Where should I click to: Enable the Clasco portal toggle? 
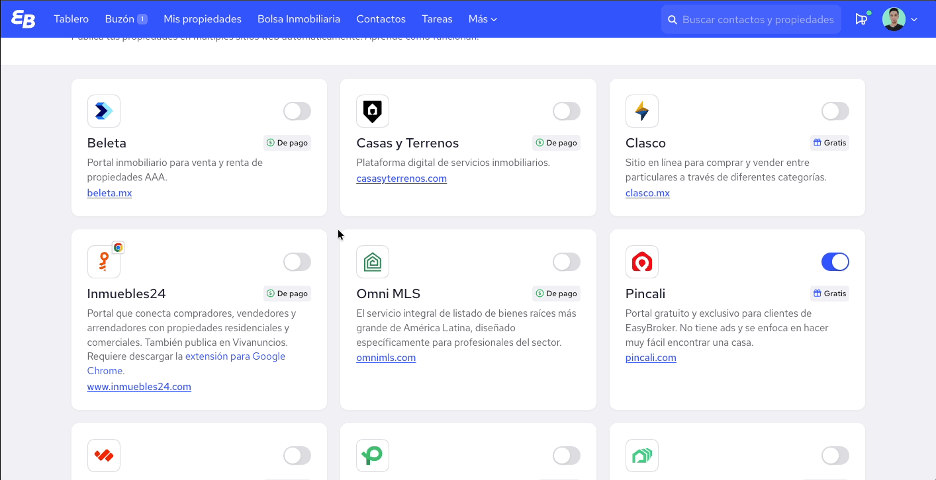click(835, 111)
